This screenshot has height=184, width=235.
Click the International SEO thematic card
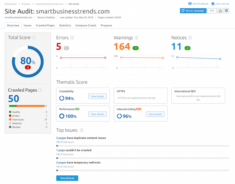pyautogui.click(x=198, y=96)
